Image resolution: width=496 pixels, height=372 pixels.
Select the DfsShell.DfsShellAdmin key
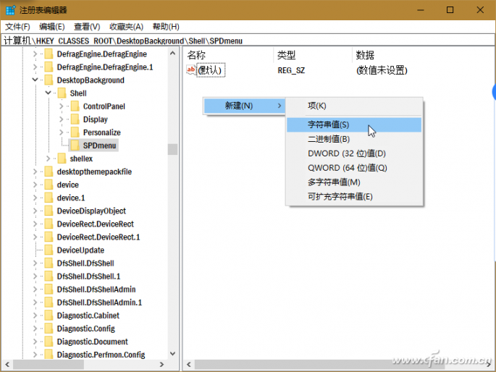point(96,289)
